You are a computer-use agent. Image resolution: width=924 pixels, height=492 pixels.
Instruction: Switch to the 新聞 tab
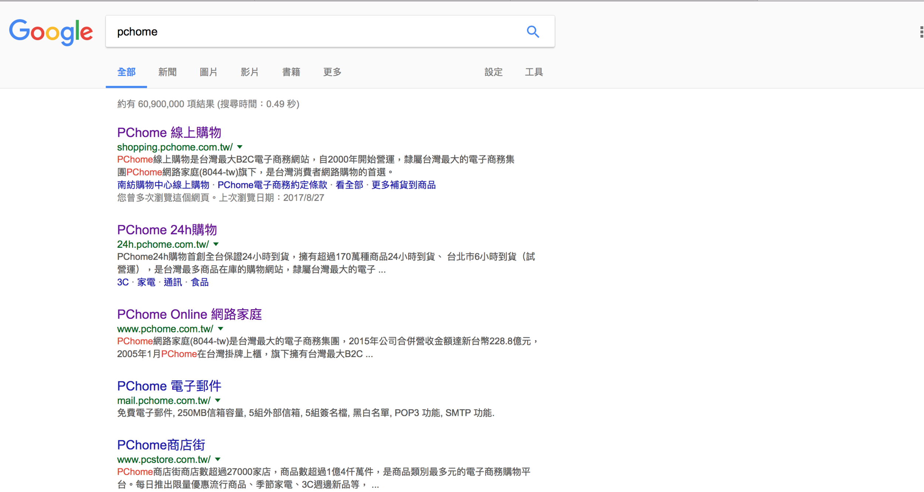pos(167,72)
